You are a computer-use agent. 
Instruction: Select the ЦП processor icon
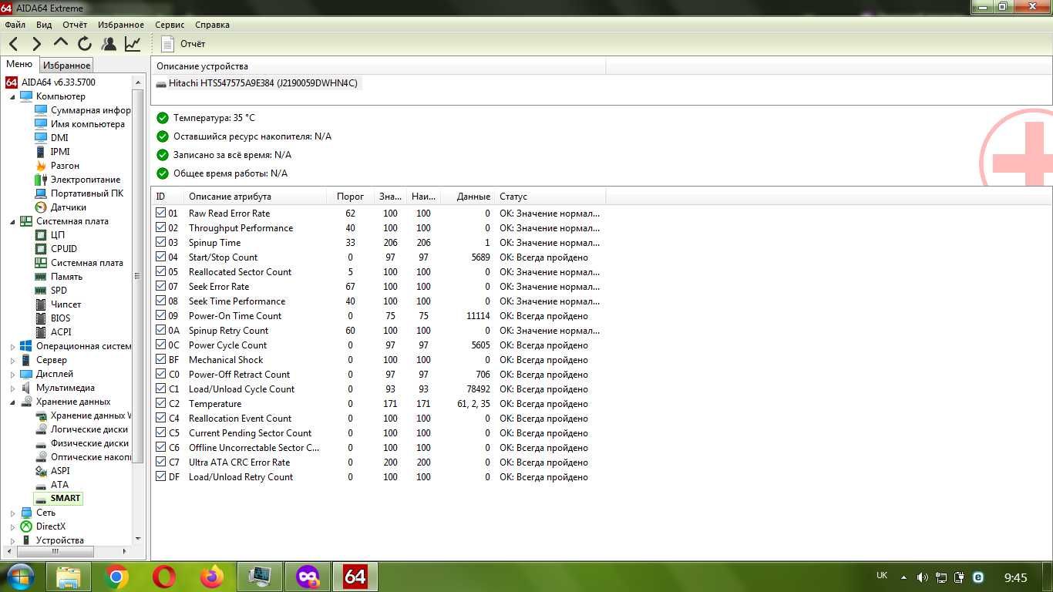click(41, 235)
